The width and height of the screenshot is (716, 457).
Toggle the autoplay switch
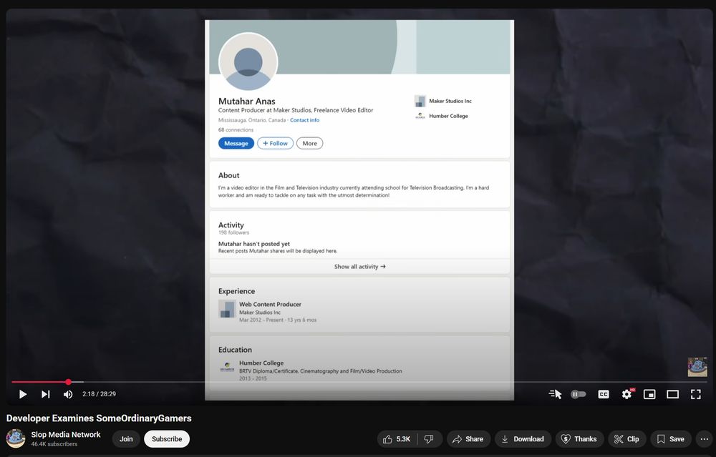pos(578,394)
